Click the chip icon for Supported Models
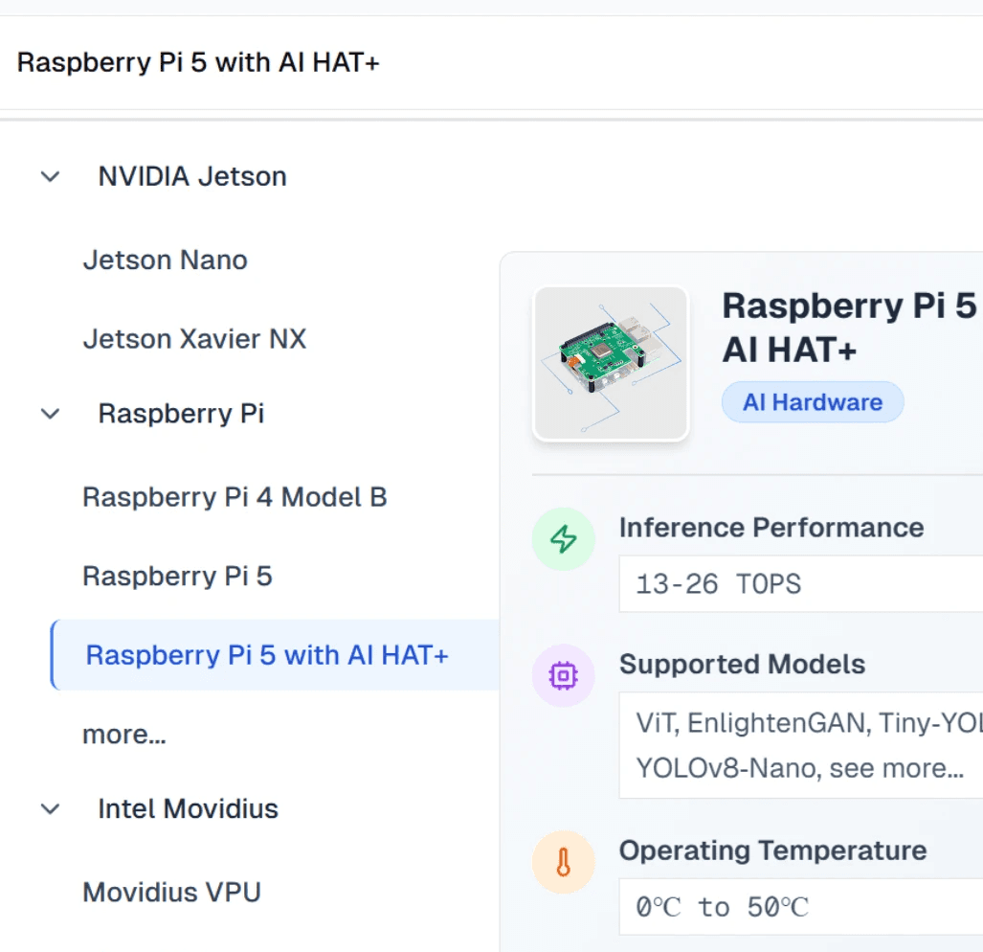This screenshot has width=983, height=952. pos(563,675)
